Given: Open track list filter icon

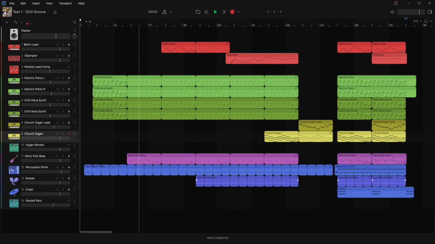Looking at the screenshot, I should click(x=74, y=23).
